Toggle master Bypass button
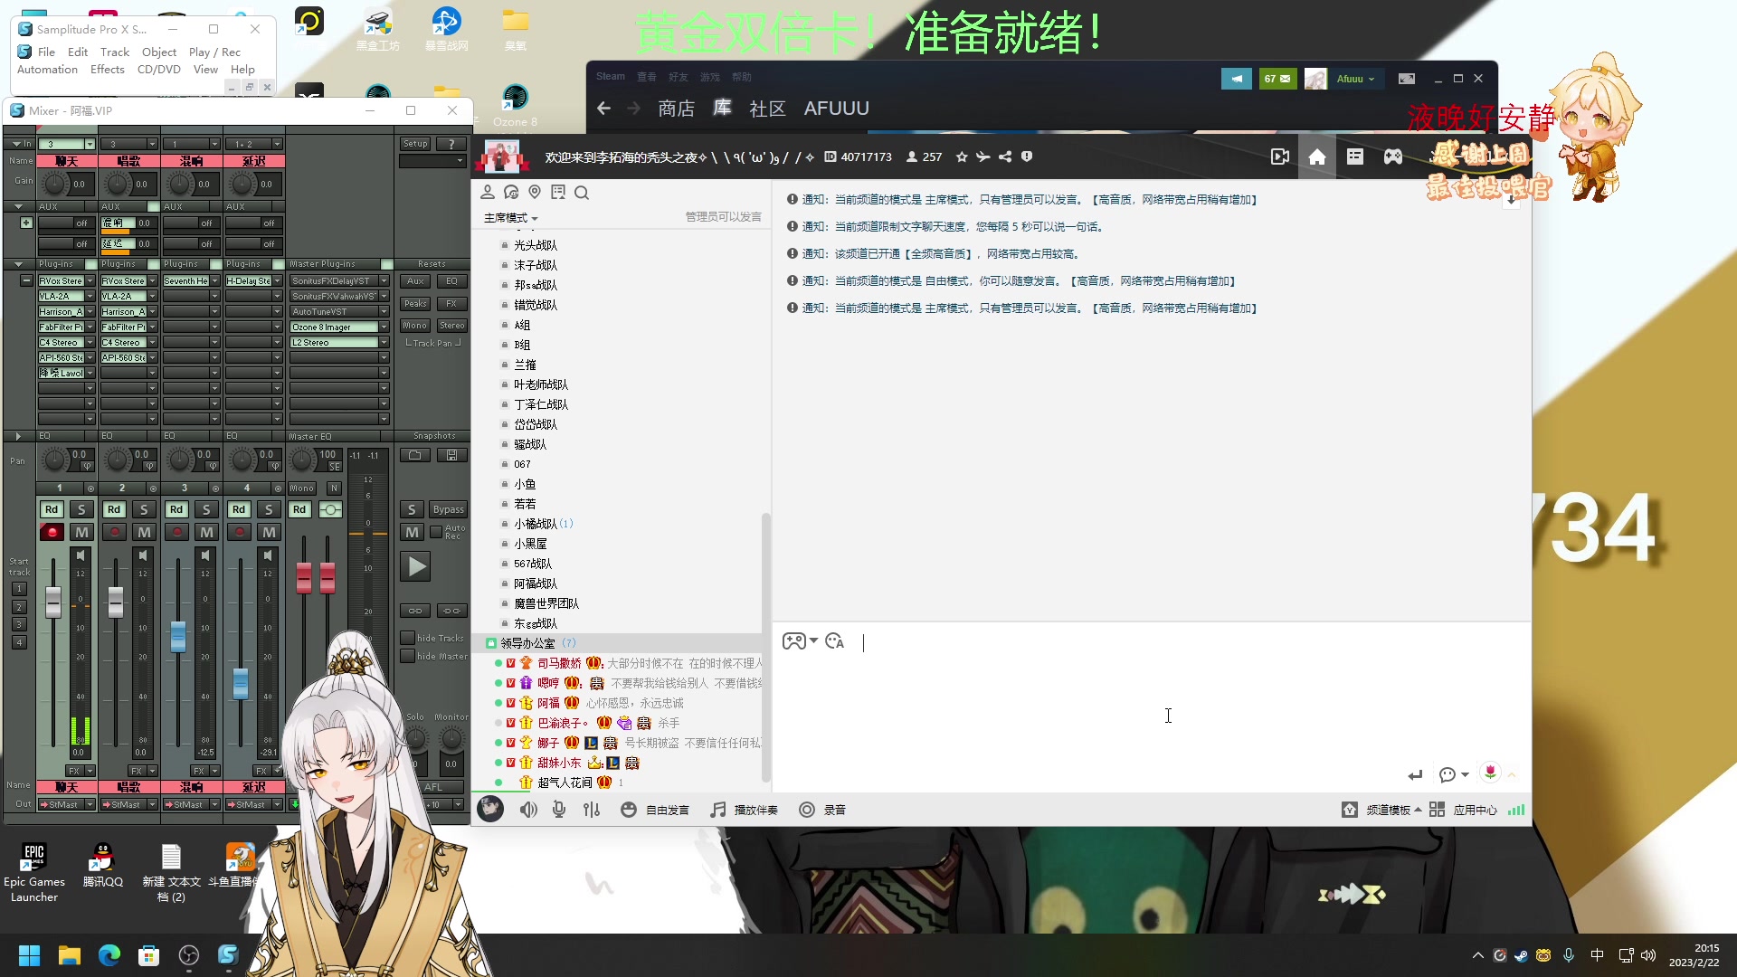 coord(448,509)
